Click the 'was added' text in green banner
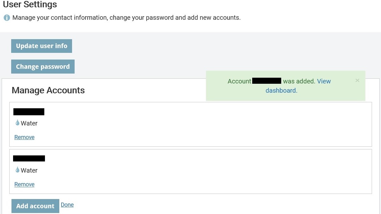381x214 pixels. (299, 81)
